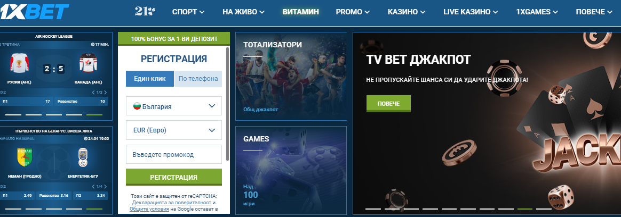Switch to the По телефона registration tab

[198, 79]
